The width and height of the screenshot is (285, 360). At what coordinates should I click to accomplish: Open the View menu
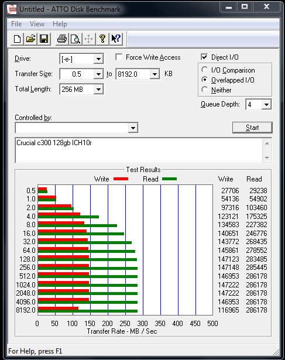point(37,24)
